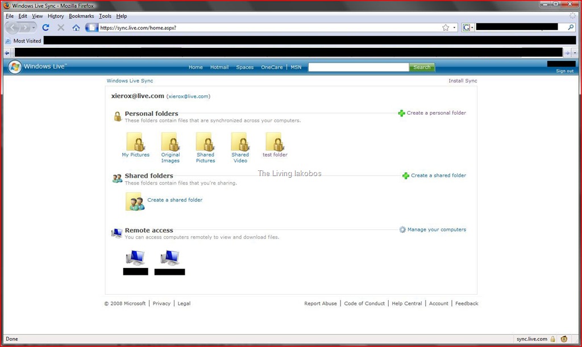Open the My Pictures locked folder icon

point(135,141)
